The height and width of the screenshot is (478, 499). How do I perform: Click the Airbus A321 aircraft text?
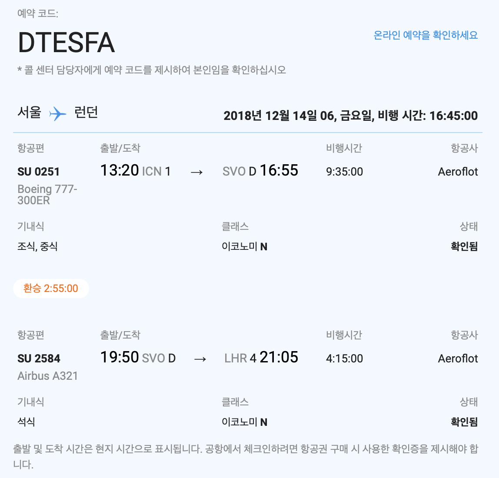(x=48, y=376)
